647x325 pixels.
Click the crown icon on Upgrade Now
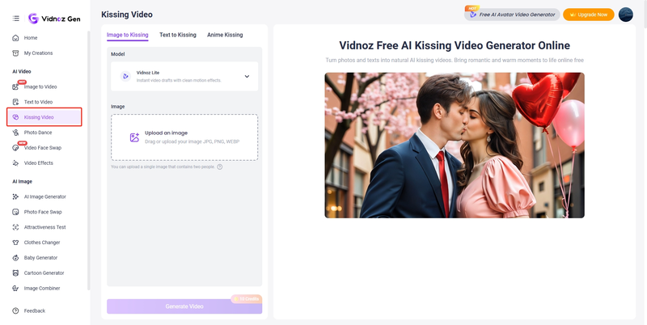[x=573, y=15]
